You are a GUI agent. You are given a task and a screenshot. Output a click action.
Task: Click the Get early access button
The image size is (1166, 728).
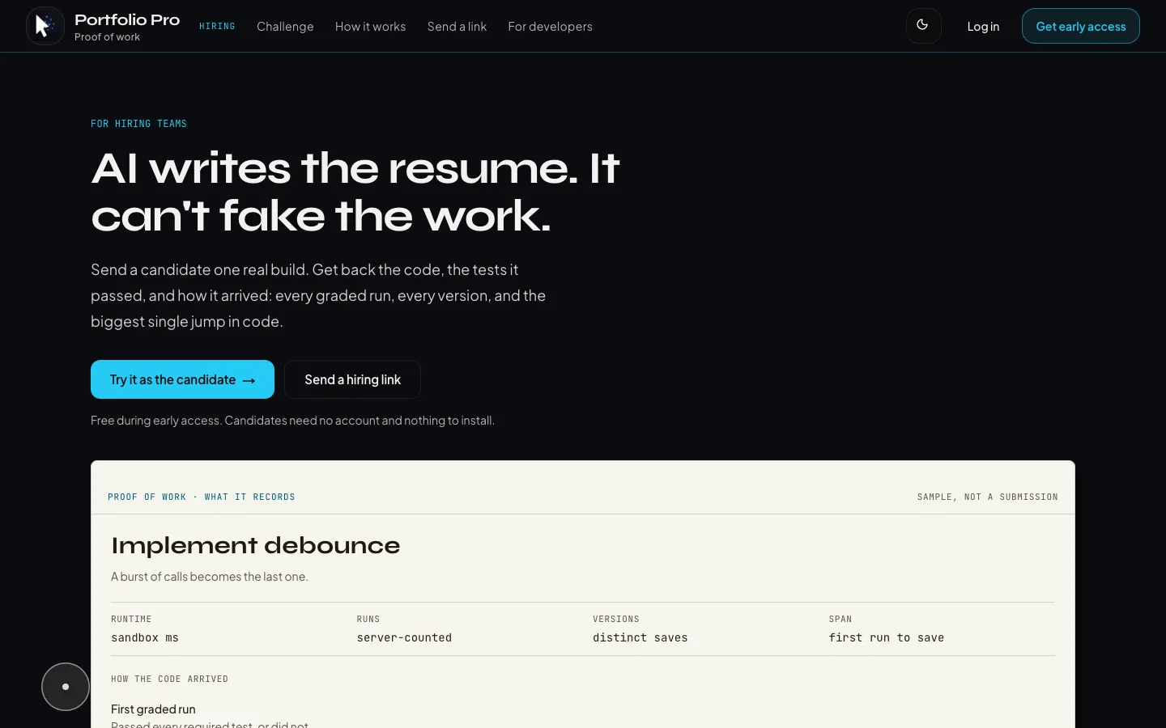point(1081,26)
